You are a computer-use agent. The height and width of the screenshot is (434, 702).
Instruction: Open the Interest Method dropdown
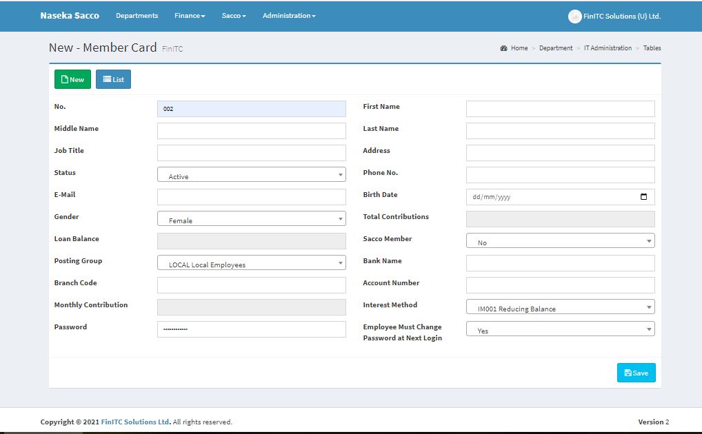click(x=560, y=307)
